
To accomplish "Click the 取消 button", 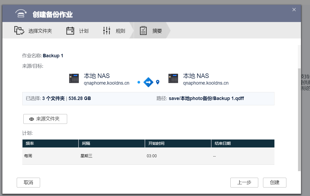I will coord(28,182).
